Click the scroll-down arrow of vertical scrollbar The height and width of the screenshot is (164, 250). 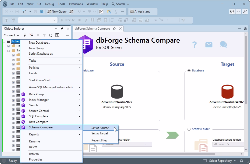point(246,150)
